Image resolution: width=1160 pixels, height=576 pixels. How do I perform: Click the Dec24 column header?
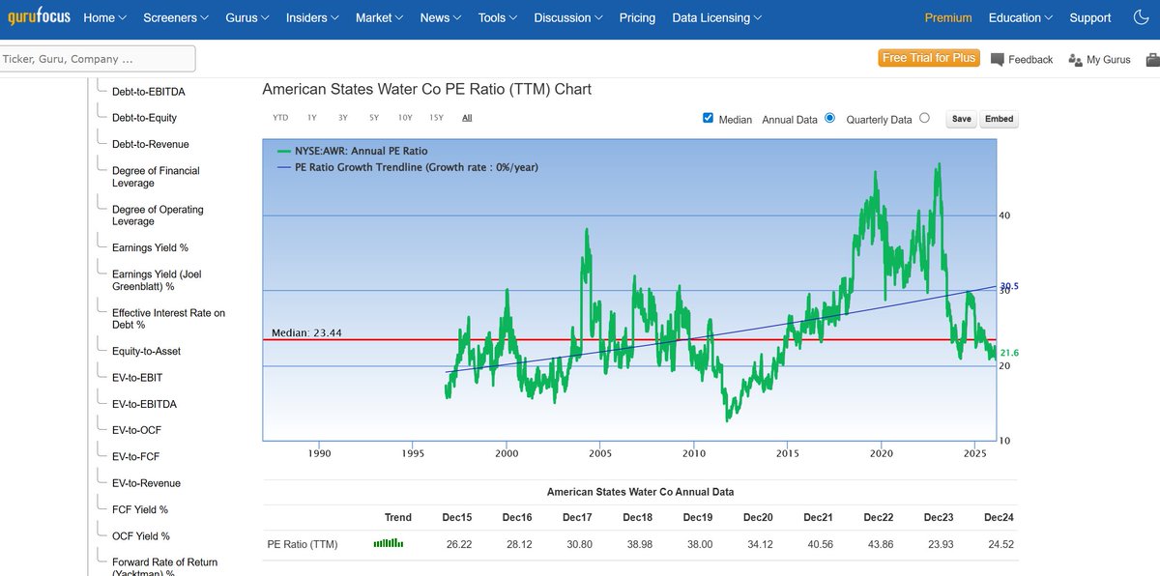point(999,518)
